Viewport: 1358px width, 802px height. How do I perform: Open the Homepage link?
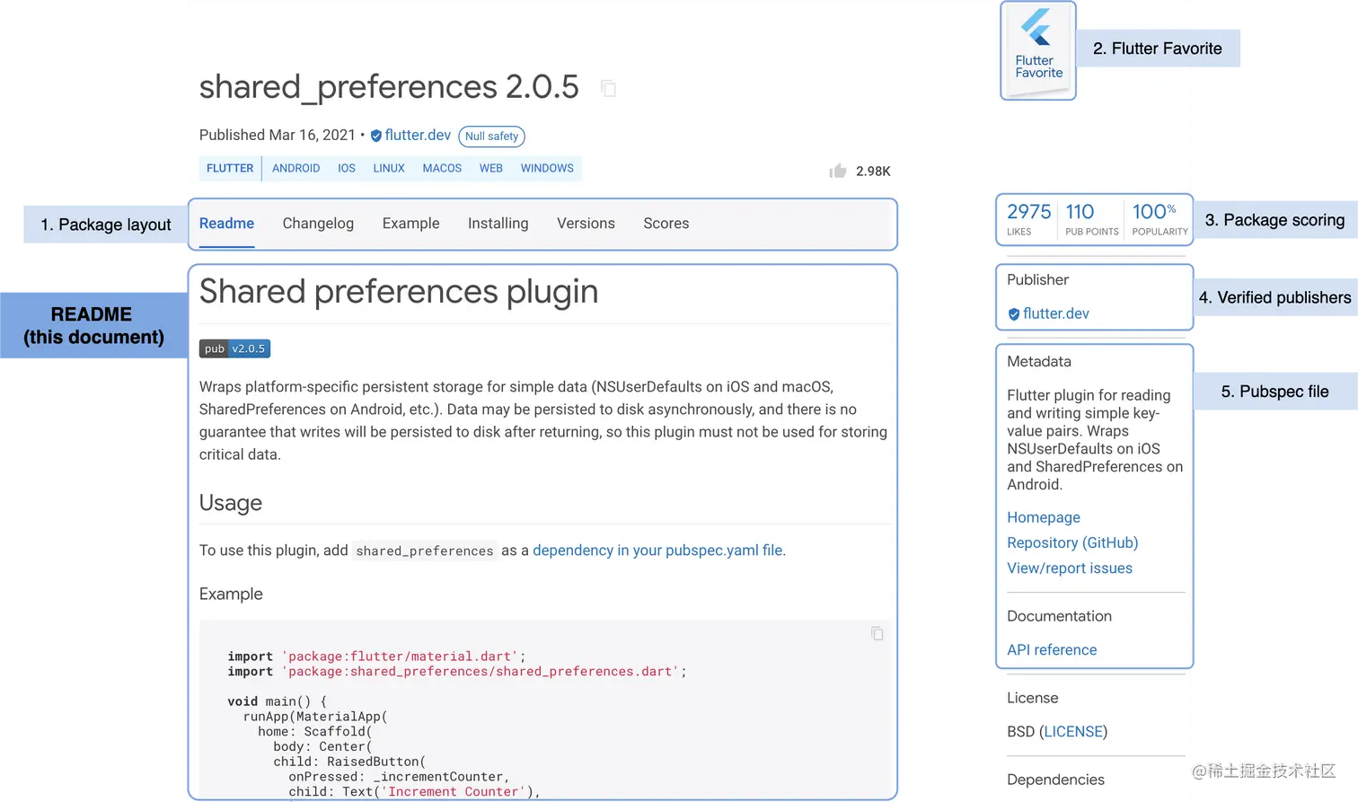(x=1044, y=517)
